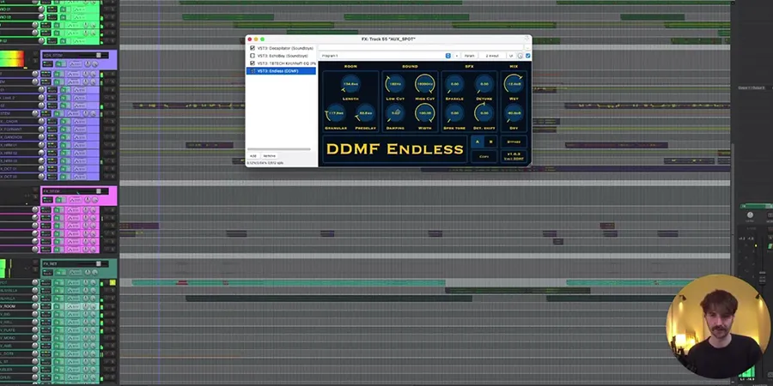This screenshot has width=773, height=386.
Task: Click the Dry mix knob
Action: tap(514, 113)
